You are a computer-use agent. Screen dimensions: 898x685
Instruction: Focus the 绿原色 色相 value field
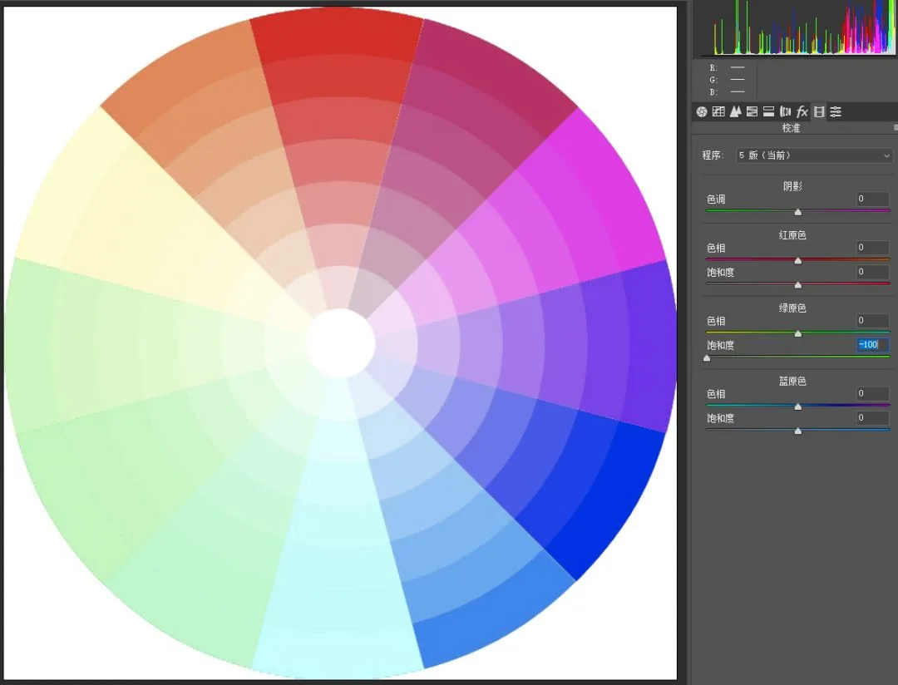click(x=872, y=321)
